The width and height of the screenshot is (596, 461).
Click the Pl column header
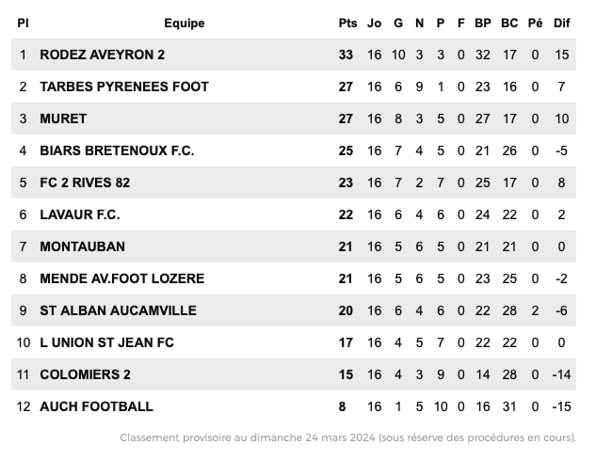point(24,23)
